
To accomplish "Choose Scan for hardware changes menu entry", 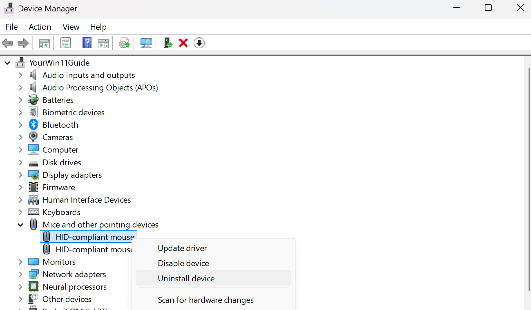I will (x=213, y=300).
